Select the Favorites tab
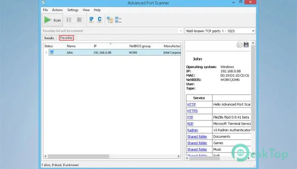 point(66,38)
